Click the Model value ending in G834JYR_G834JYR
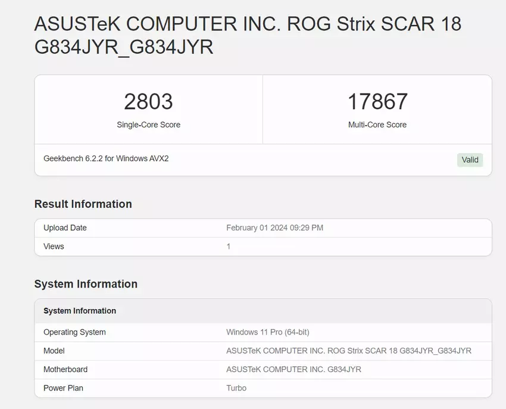 (x=349, y=351)
